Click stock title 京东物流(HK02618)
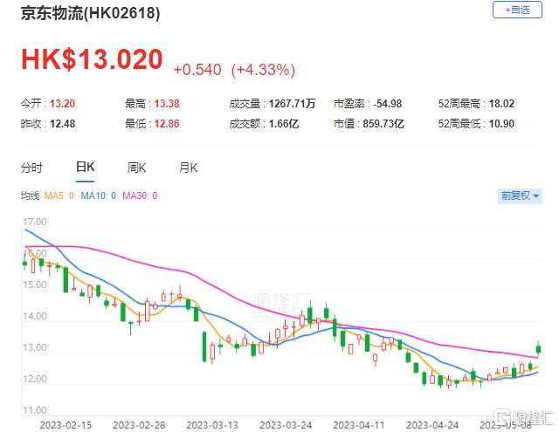The height and width of the screenshot is (432, 559). pos(90,13)
